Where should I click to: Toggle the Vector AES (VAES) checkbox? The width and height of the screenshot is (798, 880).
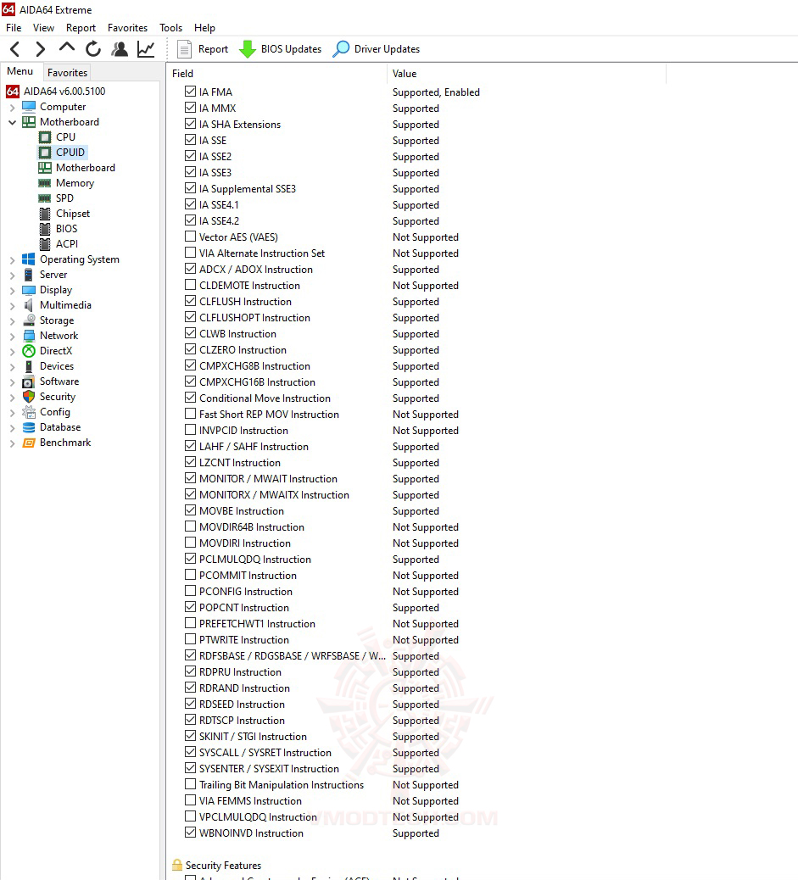[190, 237]
